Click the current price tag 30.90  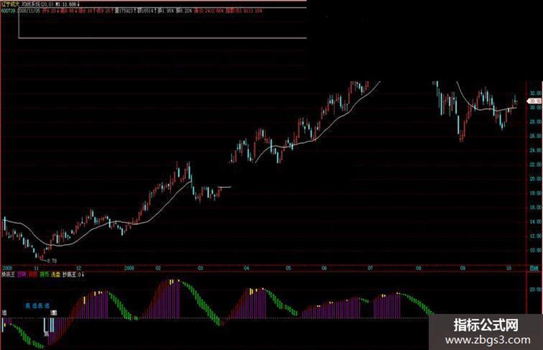[x=534, y=101]
